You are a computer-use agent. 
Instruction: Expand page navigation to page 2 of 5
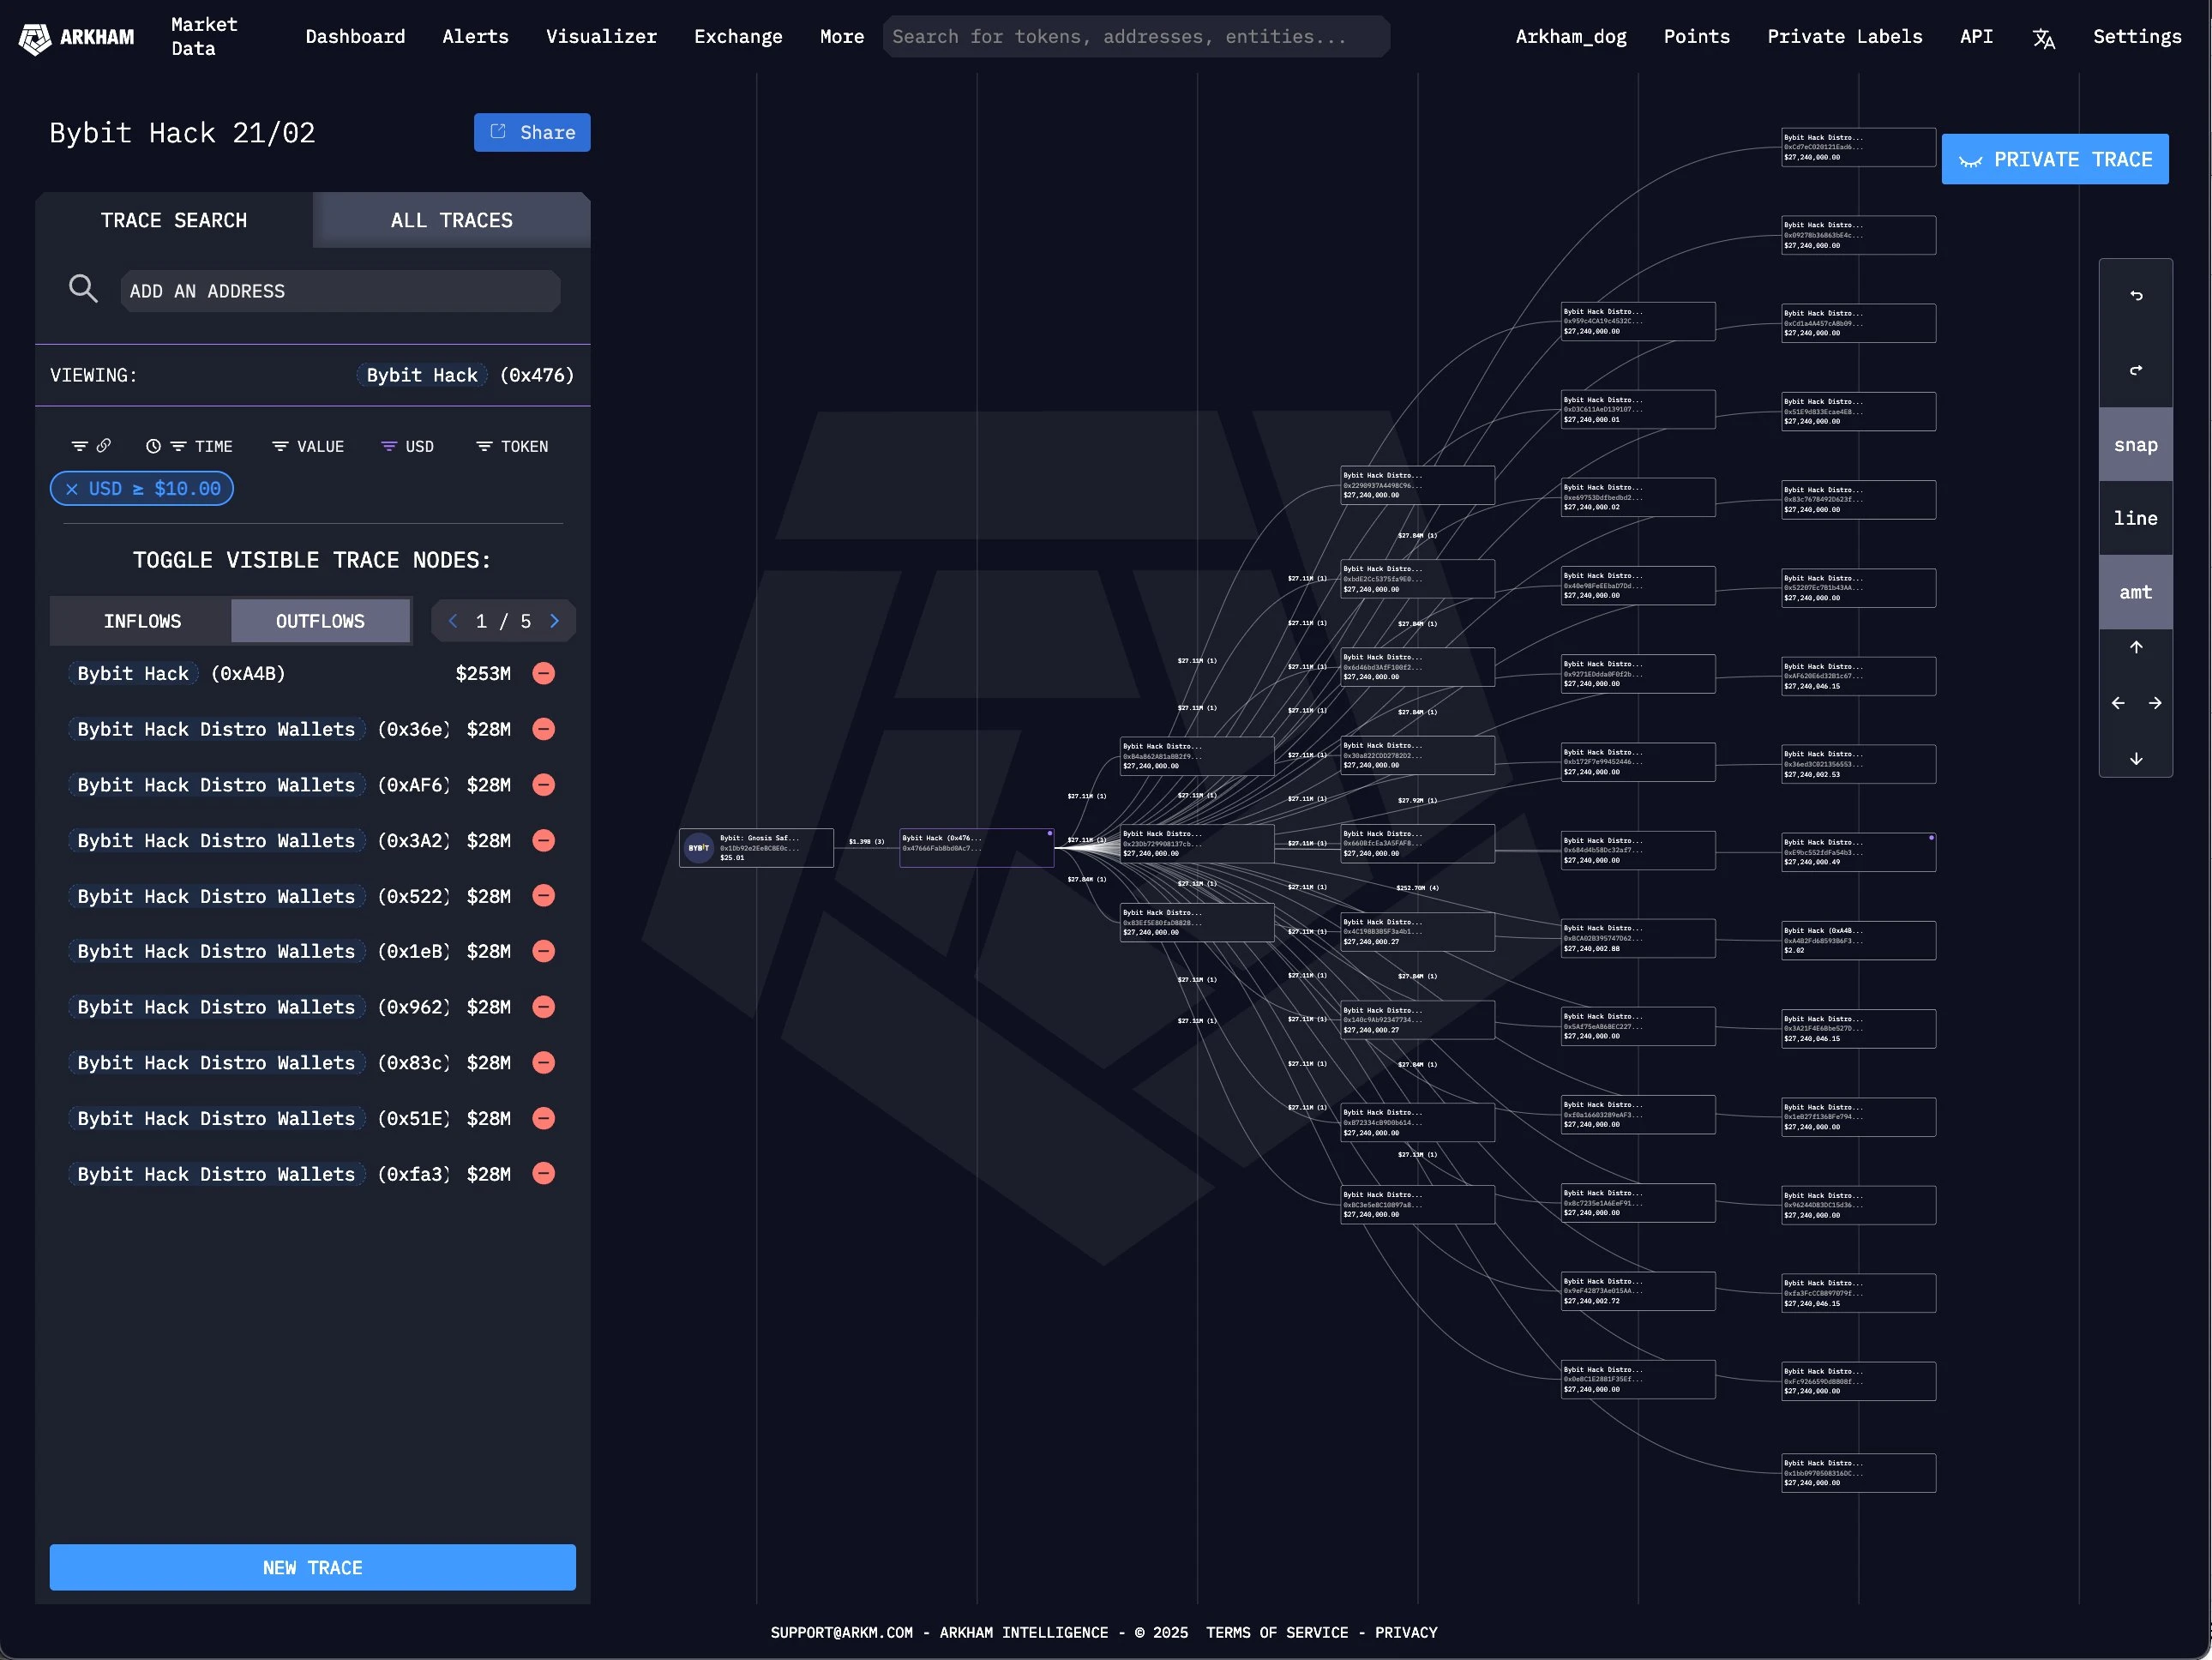coord(556,621)
